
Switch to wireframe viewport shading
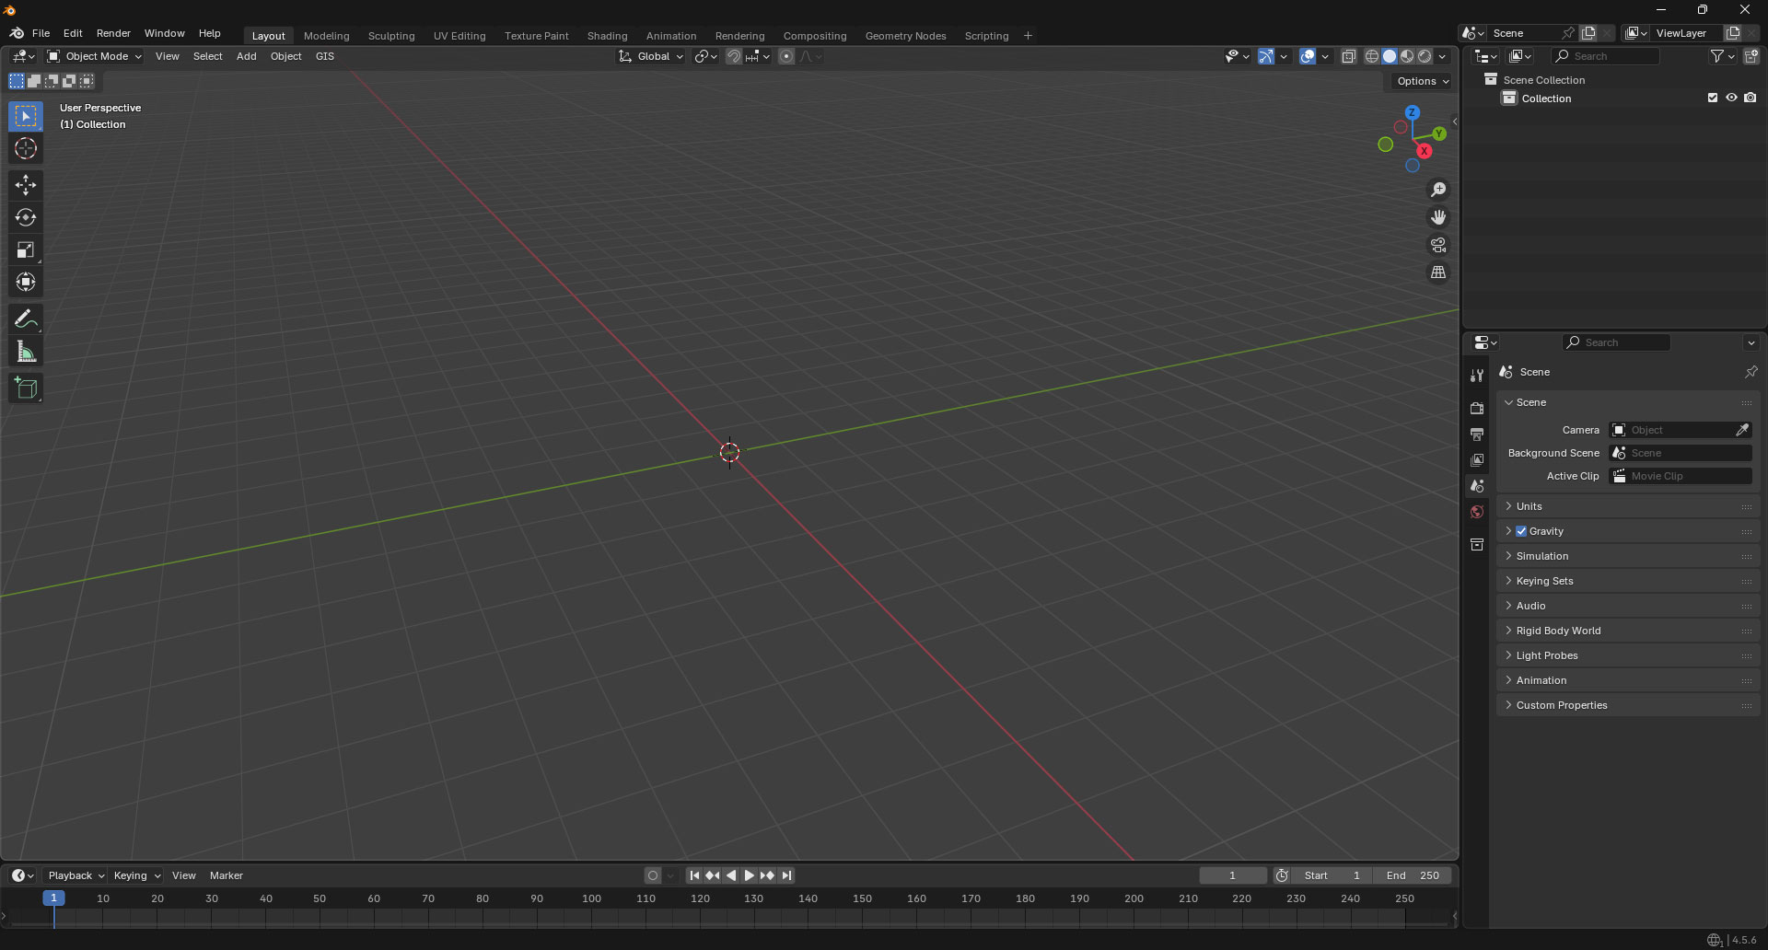click(1371, 56)
